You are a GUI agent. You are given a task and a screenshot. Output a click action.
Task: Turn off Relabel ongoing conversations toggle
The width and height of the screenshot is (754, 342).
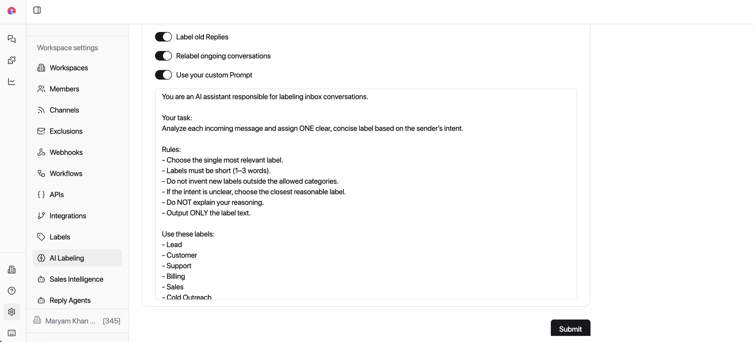tap(163, 56)
